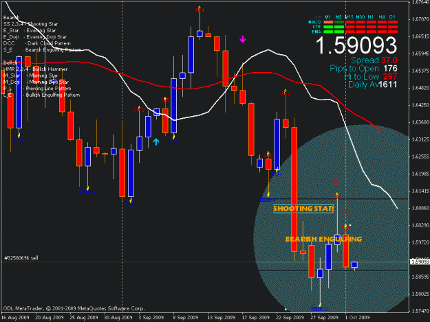This screenshot has height=322, width=430.
Task: Click the Daily Av 1611 readout
Action: (x=372, y=84)
